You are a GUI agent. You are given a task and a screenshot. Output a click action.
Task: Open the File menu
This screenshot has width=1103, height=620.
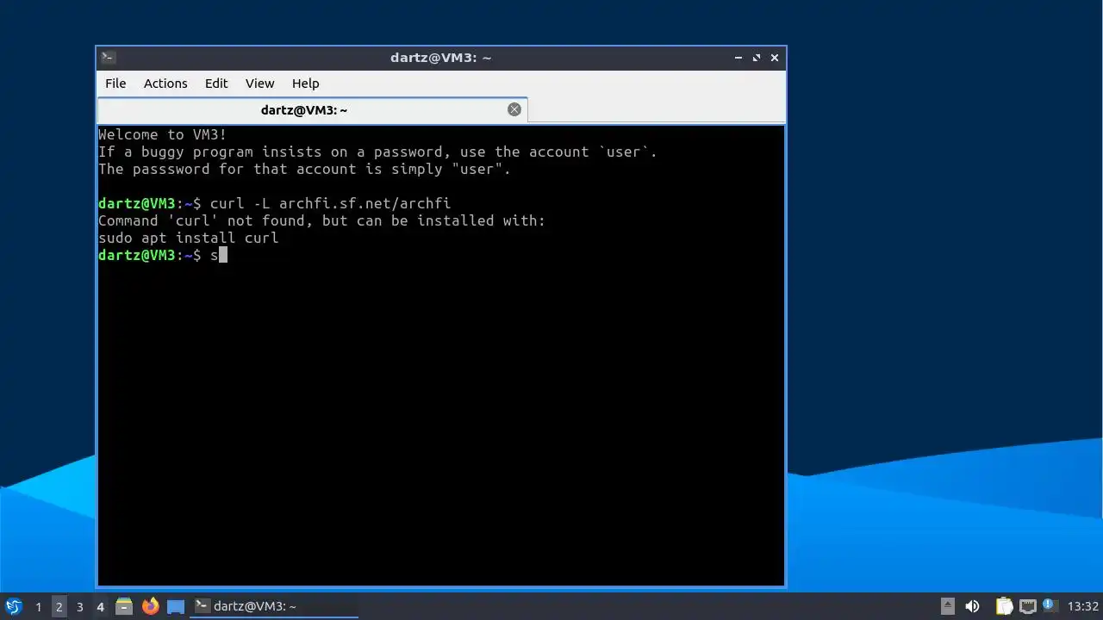coord(115,84)
